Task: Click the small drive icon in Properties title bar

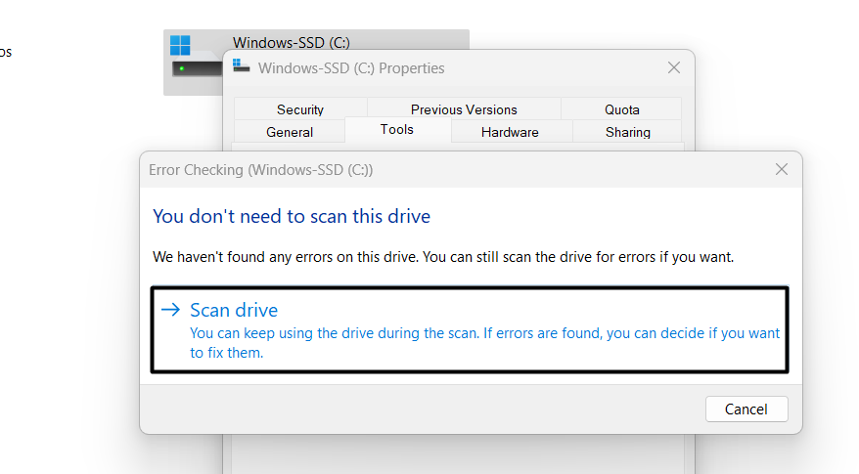Action: tap(242, 67)
